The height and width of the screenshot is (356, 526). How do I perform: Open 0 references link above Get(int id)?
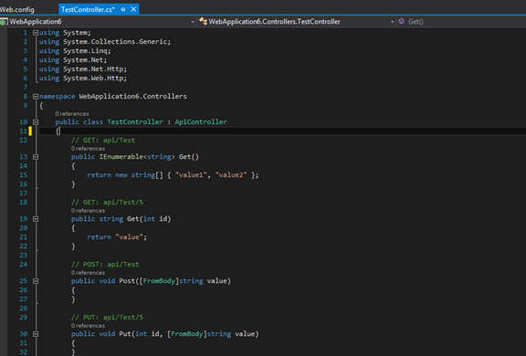pyautogui.click(x=88, y=211)
